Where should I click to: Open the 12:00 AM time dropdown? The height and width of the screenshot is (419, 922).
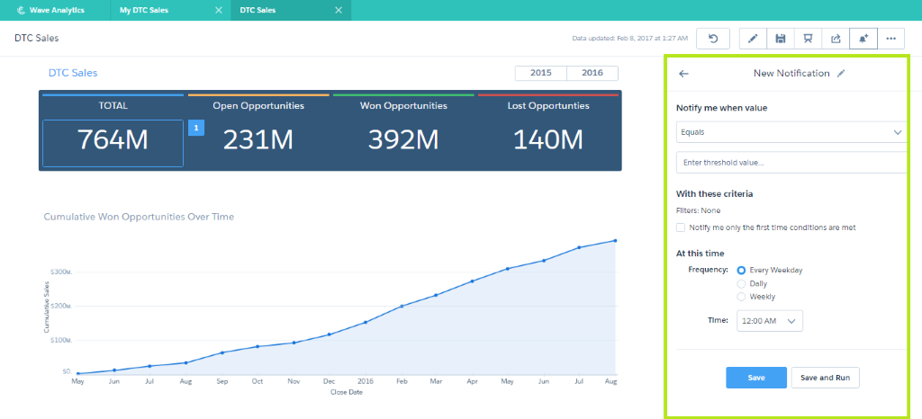click(x=769, y=321)
